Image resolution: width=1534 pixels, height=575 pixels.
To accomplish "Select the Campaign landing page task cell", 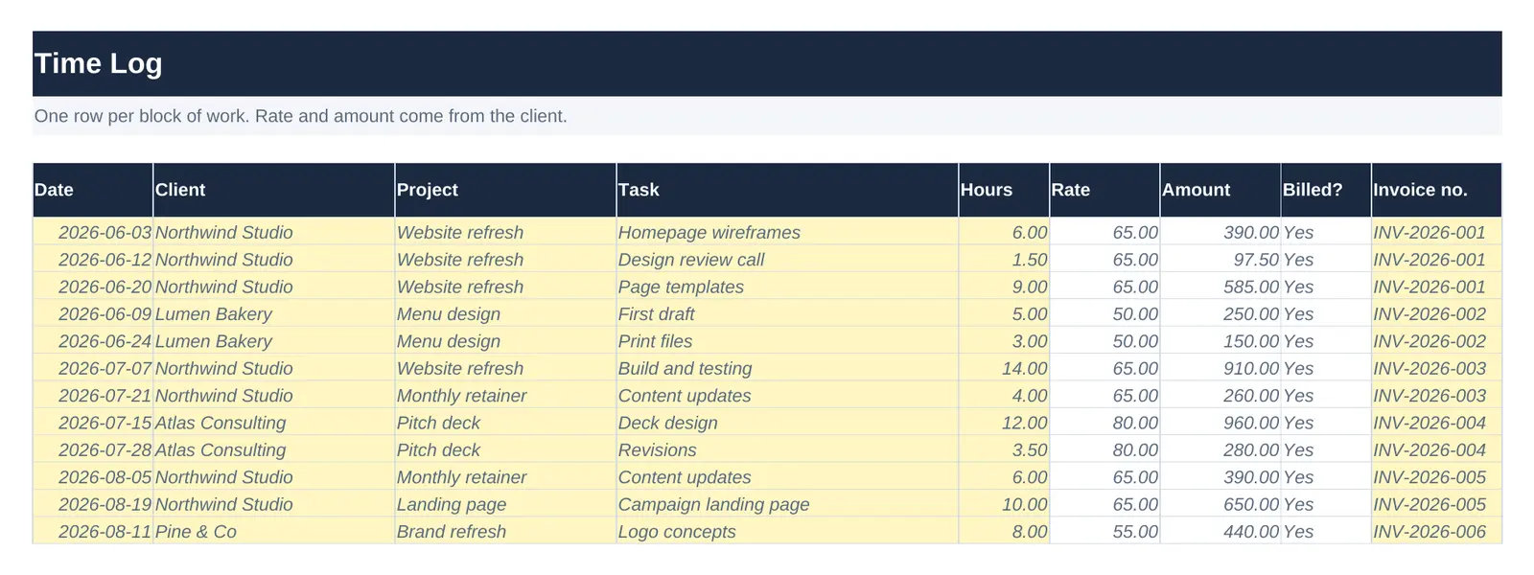I will tap(787, 504).
